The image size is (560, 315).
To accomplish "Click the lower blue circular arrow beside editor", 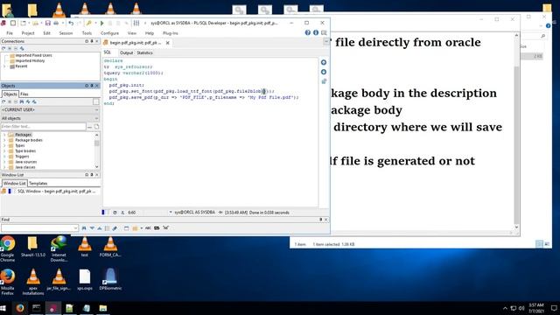I will [324, 72].
